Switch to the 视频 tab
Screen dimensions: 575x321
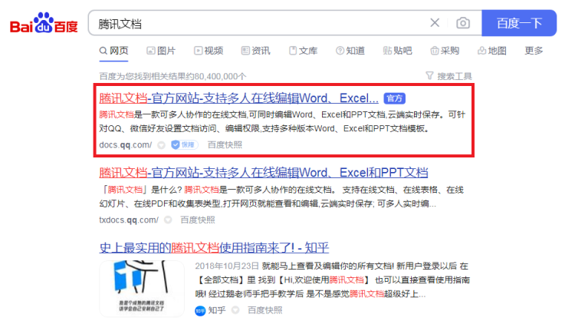coord(209,51)
